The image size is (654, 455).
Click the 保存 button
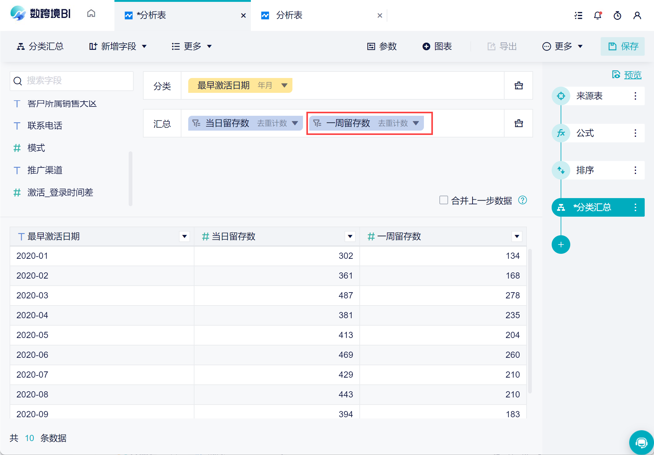[x=622, y=46]
